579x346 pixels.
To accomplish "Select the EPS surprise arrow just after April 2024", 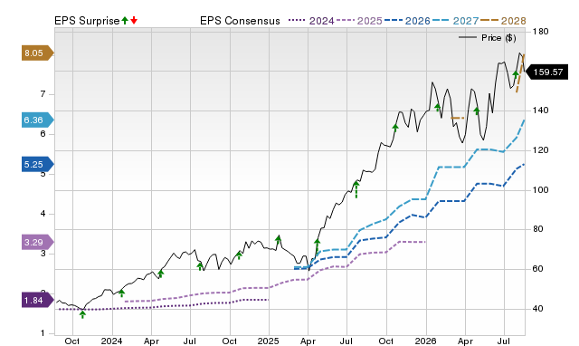I will [161, 274].
